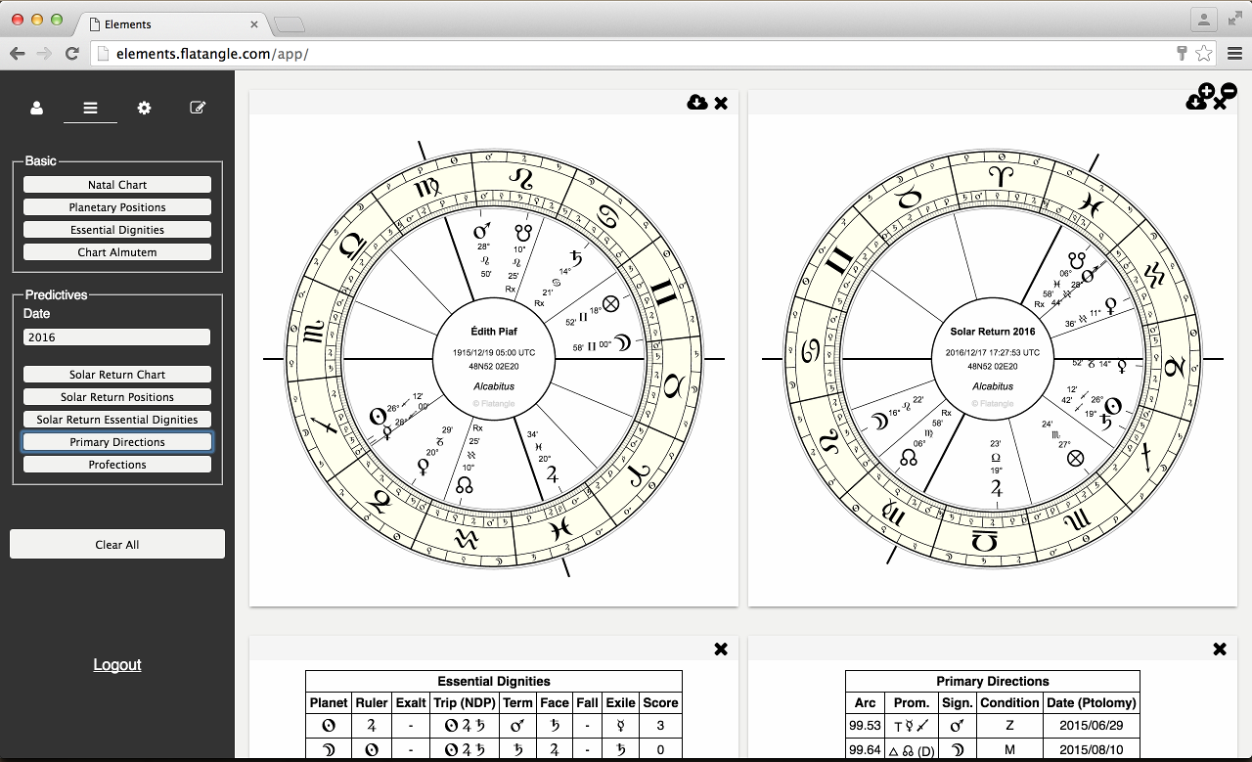Zoom in using the plus icon
The width and height of the screenshot is (1252, 762).
click(1206, 91)
